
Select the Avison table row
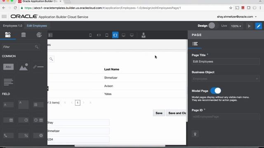(x=117, y=86)
